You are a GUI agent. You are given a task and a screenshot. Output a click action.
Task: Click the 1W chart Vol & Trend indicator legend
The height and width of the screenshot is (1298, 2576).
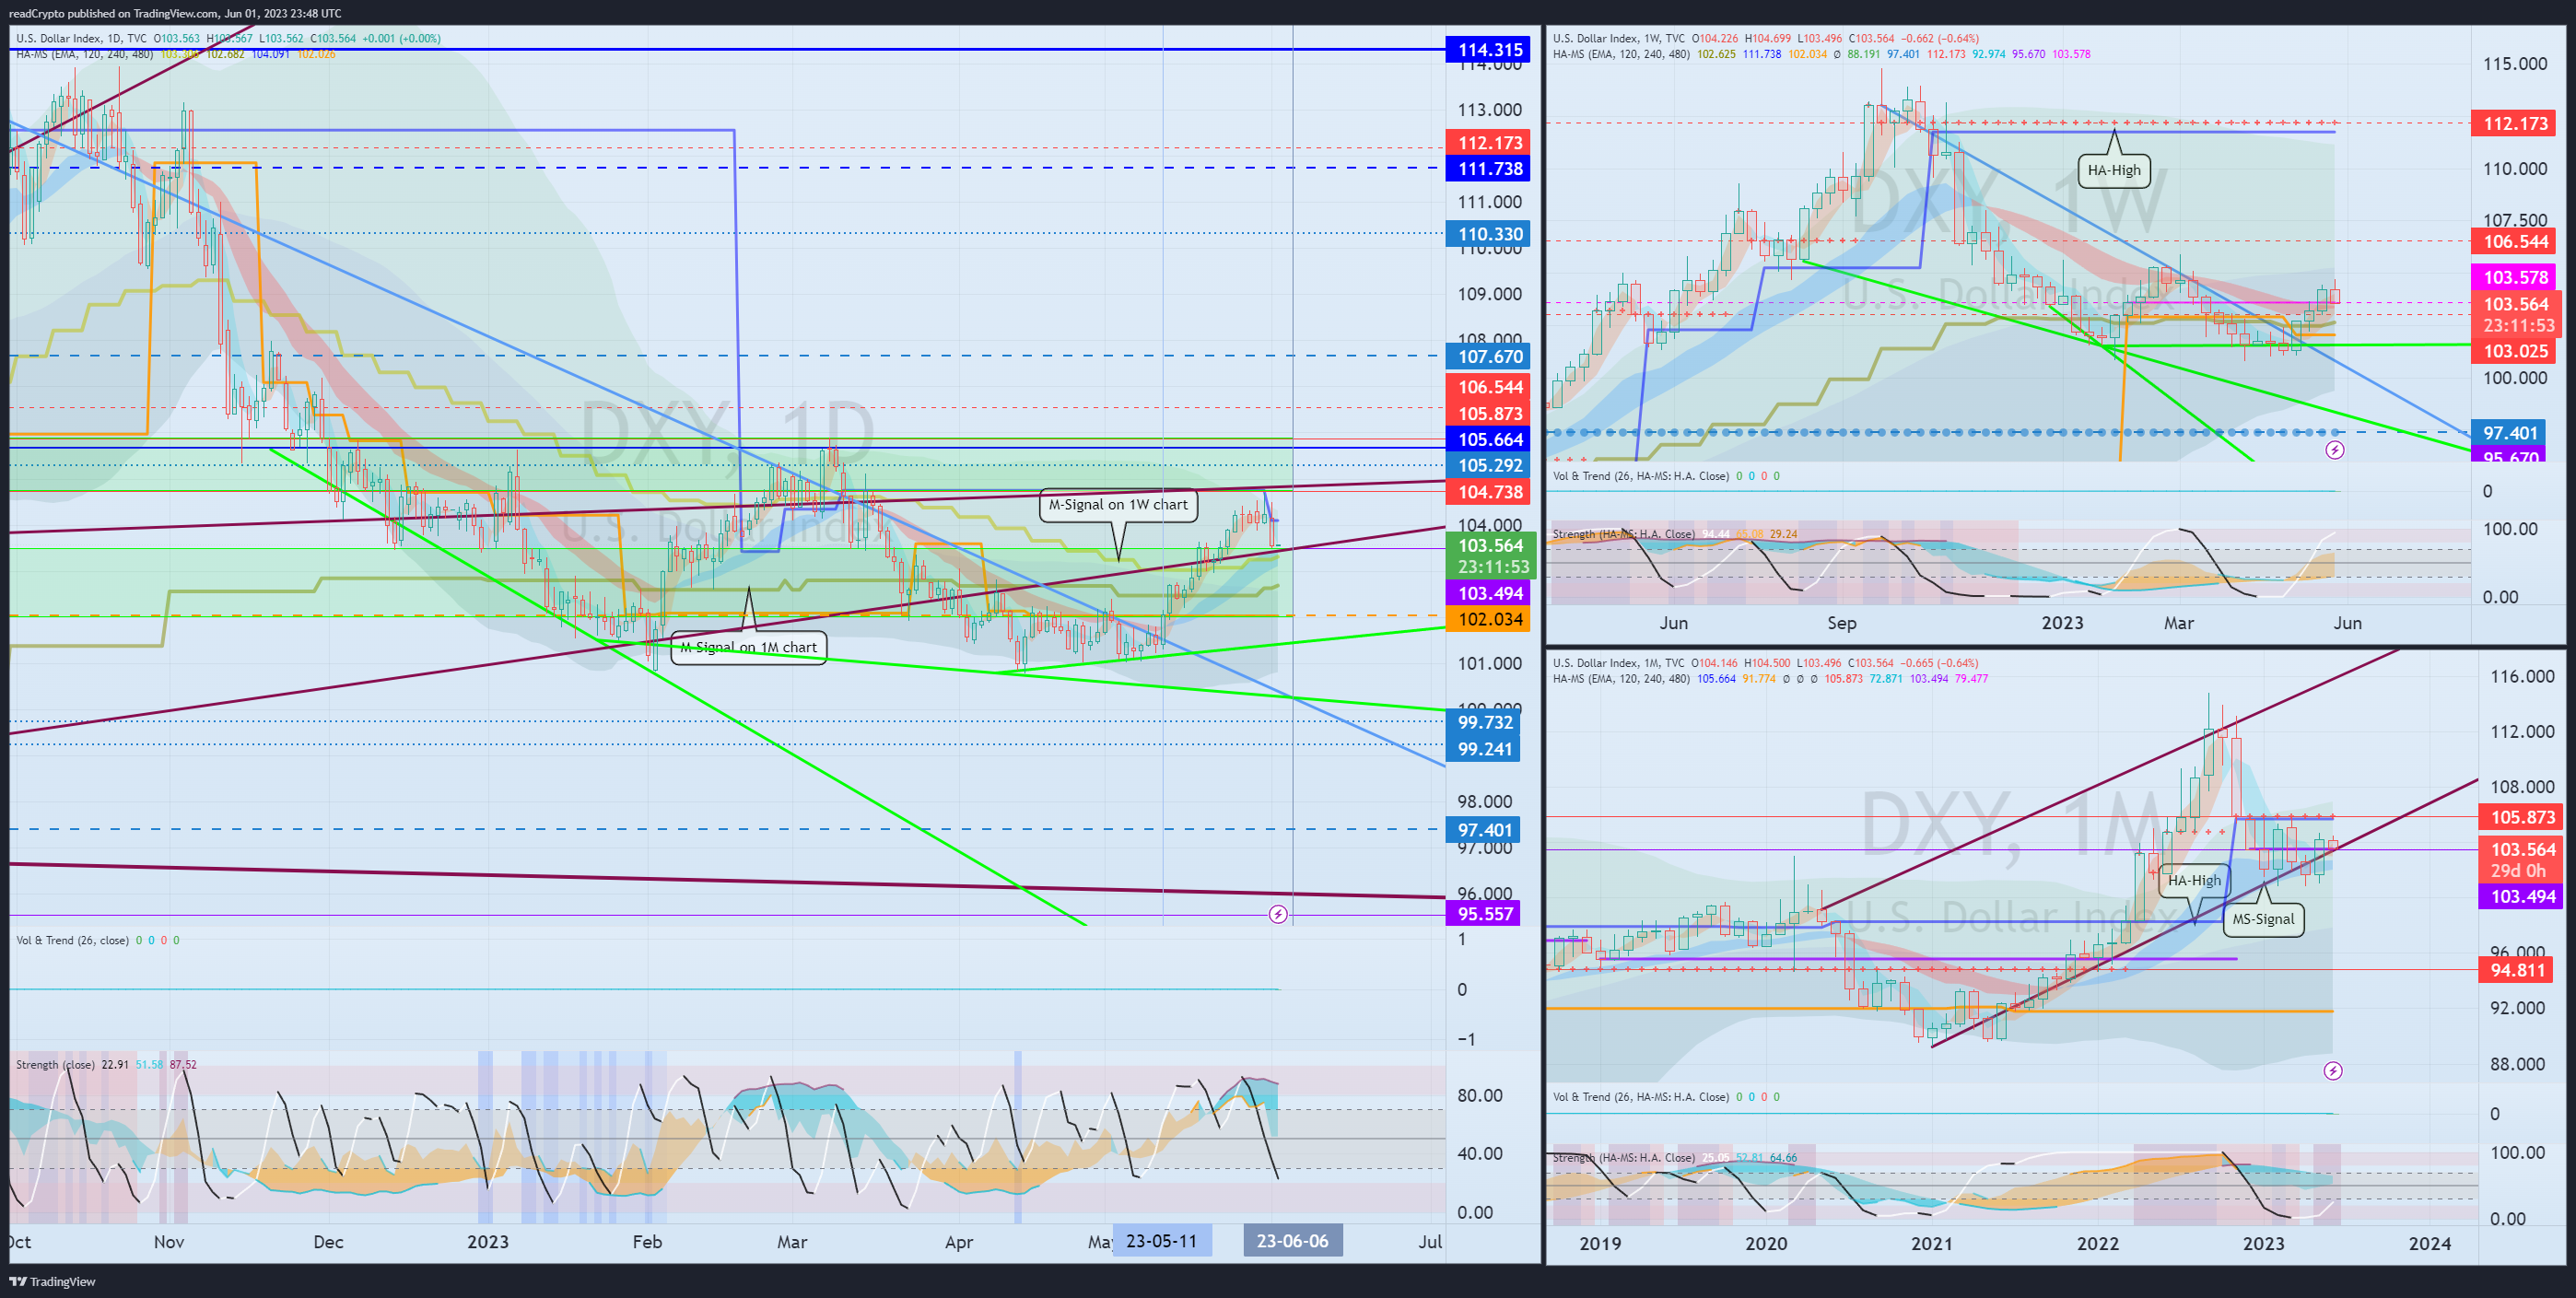[x=1640, y=476]
